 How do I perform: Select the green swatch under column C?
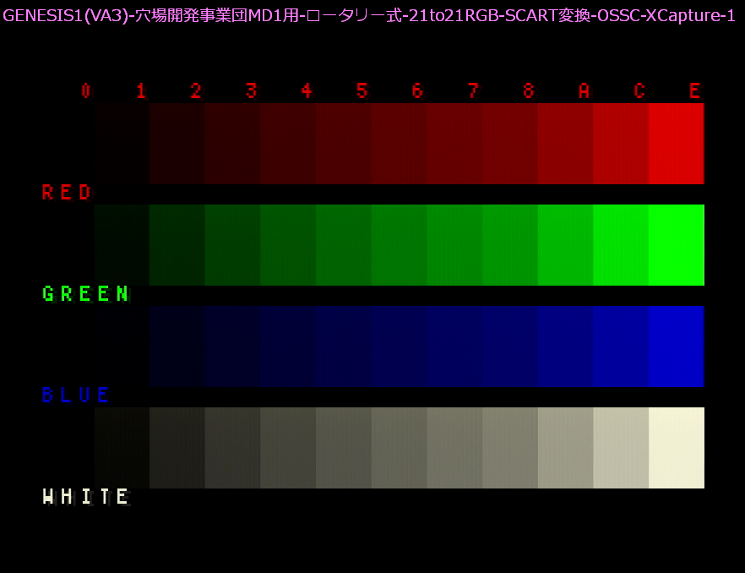pos(621,245)
